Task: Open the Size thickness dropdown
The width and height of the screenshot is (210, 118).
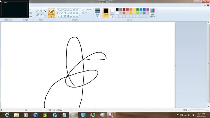Action: (98, 13)
